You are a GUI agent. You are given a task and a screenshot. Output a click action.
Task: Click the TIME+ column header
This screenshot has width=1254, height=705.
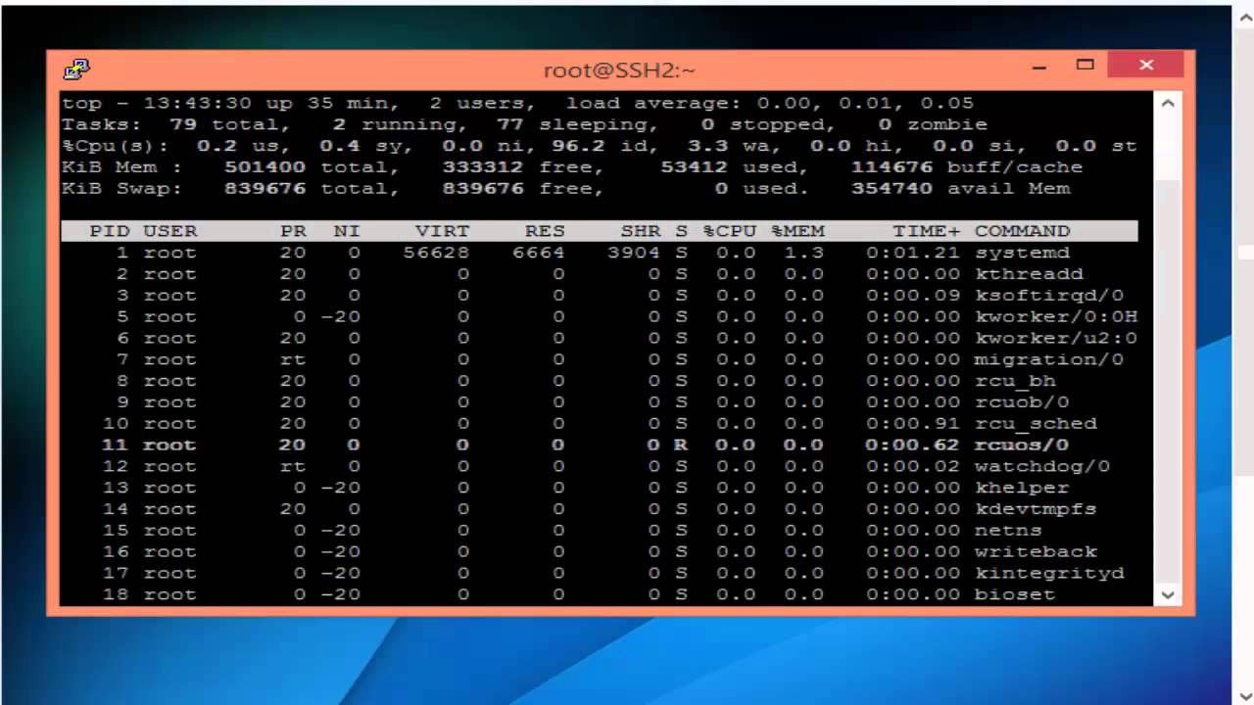tap(927, 231)
